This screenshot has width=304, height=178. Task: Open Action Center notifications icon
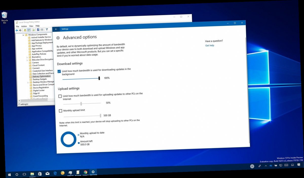[299, 165]
